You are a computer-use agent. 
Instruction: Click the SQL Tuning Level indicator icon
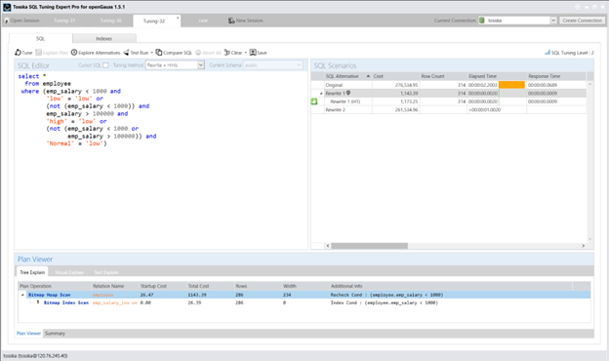[x=548, y=52]
